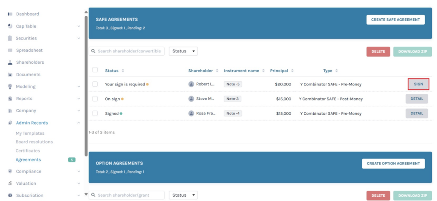Viewport: 437px width, 201px height.
Task: Go to My Templates submenu item
Action: (30, 133)
